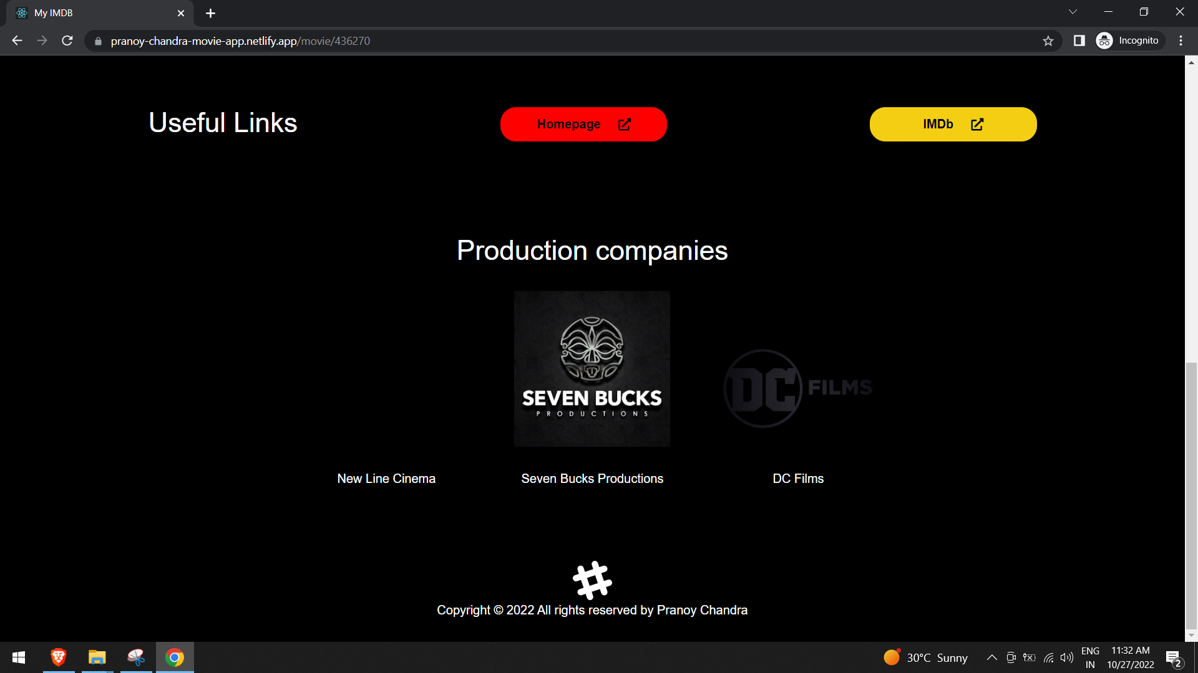
Task: Open Brave browser from taskbar
Action: [59, 657]
